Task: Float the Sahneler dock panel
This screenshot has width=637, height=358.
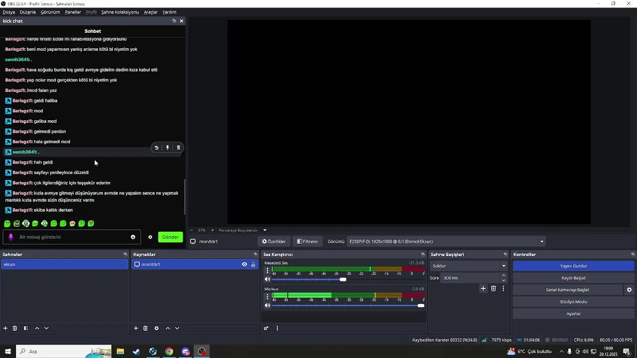Action: pyautogui.click(x=125, y=255)
